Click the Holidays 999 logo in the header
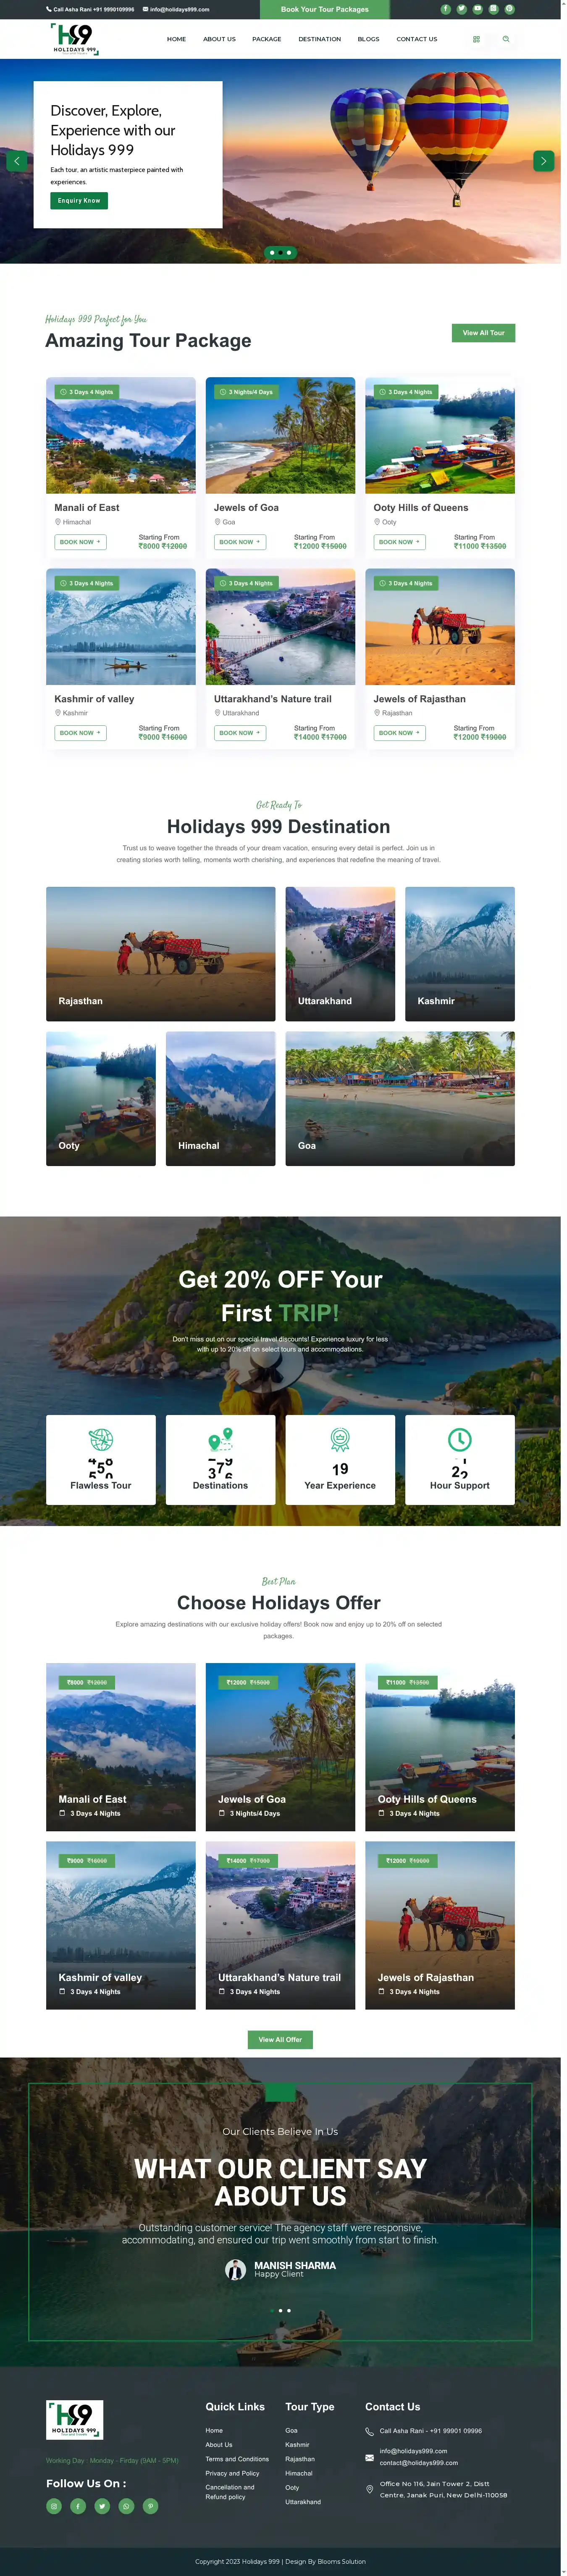The width and height of the screenshot is (567, 2576). click(75, 39)
